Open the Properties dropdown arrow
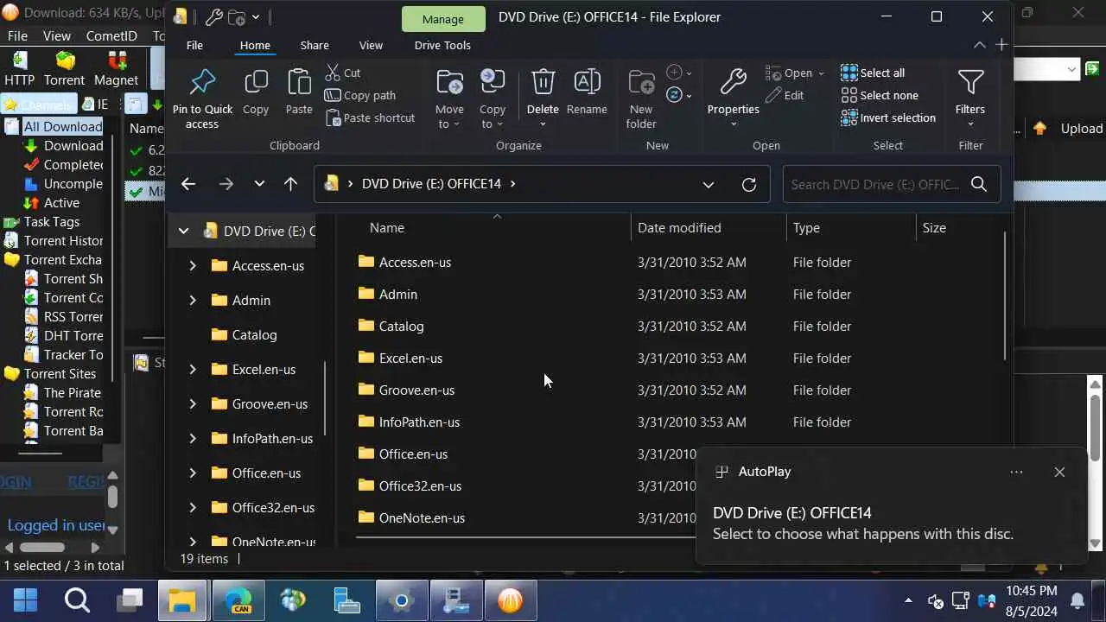This screenshot has height=622, width=1106. click(733, 124)
